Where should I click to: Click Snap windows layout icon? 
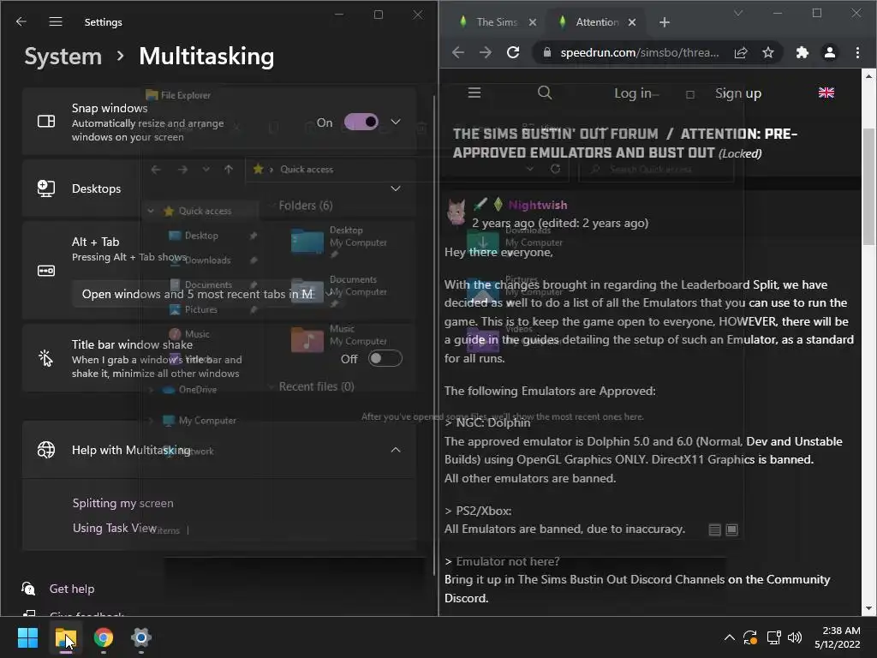point(46,122)
